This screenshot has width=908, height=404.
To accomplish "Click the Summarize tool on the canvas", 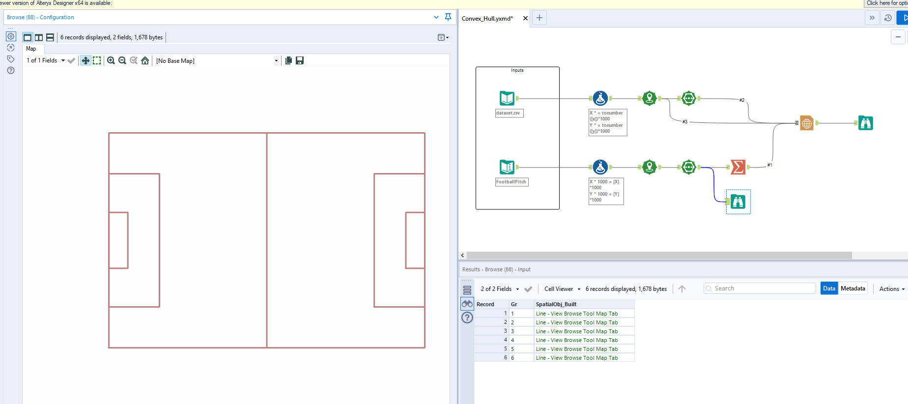I will 738,167.
